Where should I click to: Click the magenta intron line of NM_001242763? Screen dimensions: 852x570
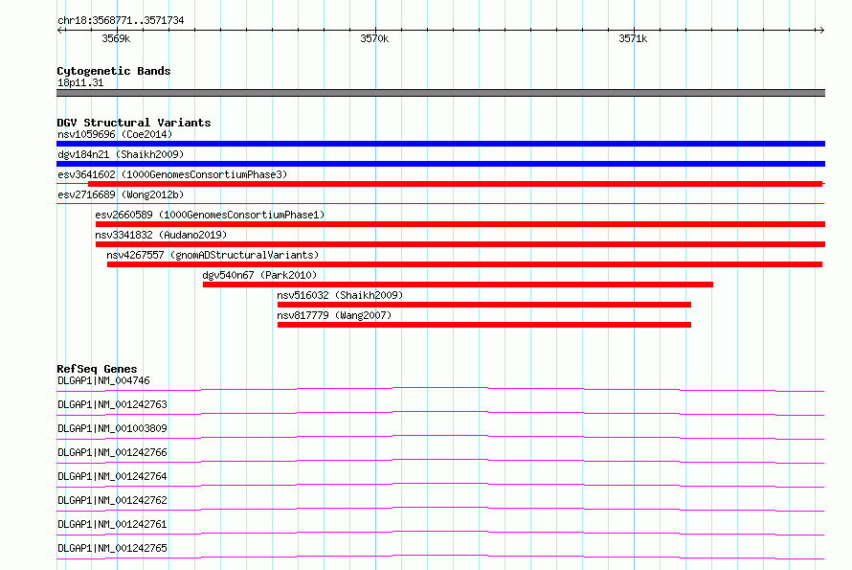[x=440, y=413]
